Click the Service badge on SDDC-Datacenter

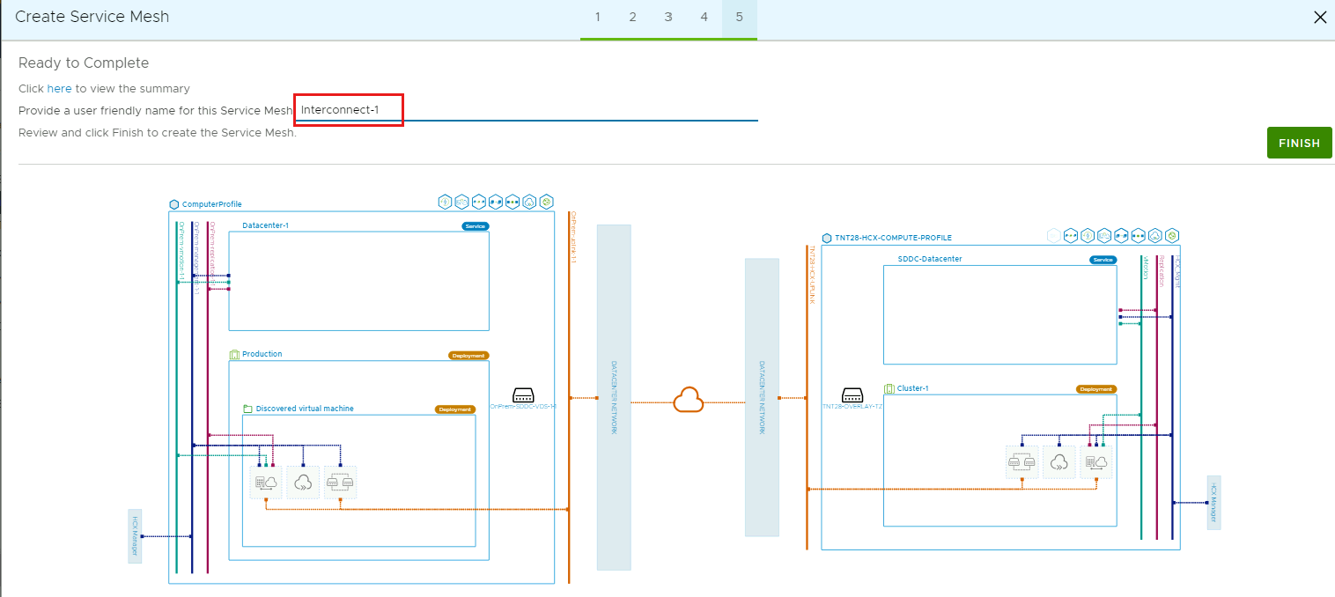click(1103, 260)
